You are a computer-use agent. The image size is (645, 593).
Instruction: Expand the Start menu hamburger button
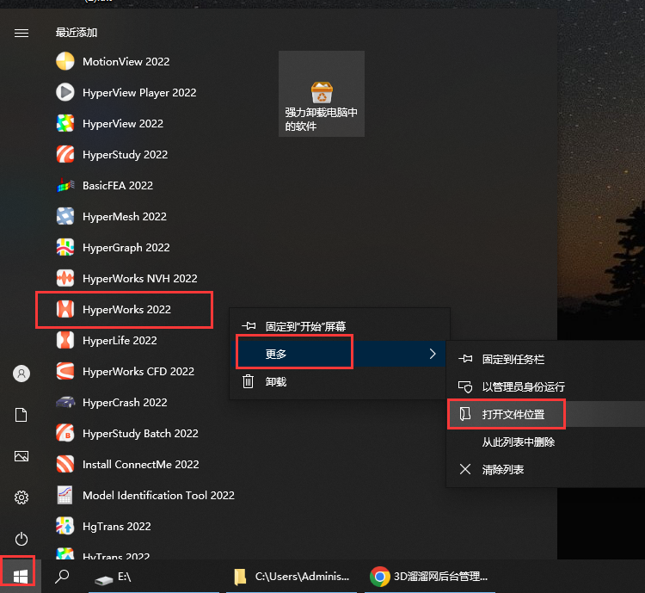[21, 33]
